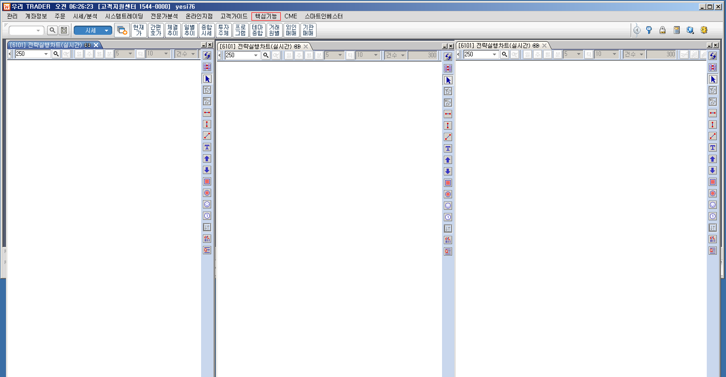Toggle link icon on the middle chart tab
726x377 pixels.
(297, 46)
